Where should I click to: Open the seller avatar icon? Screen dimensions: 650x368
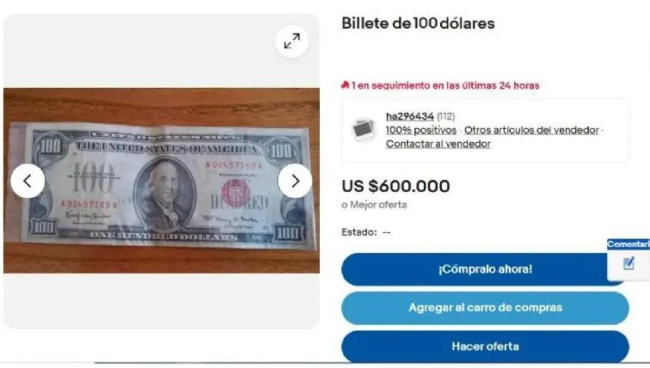362,130
